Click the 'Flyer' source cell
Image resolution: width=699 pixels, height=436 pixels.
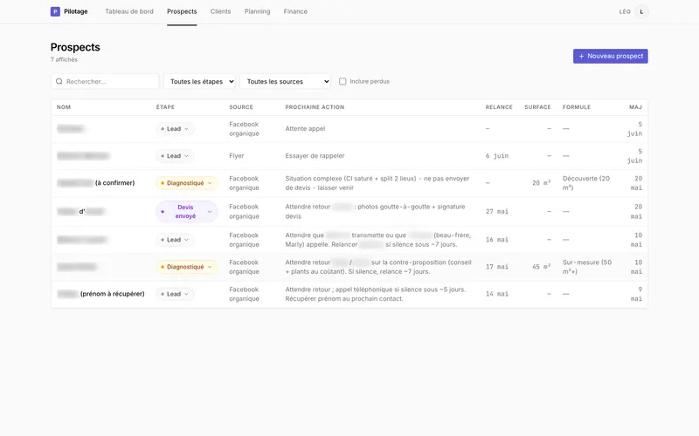pyautogui.click(x=237, y=156)
